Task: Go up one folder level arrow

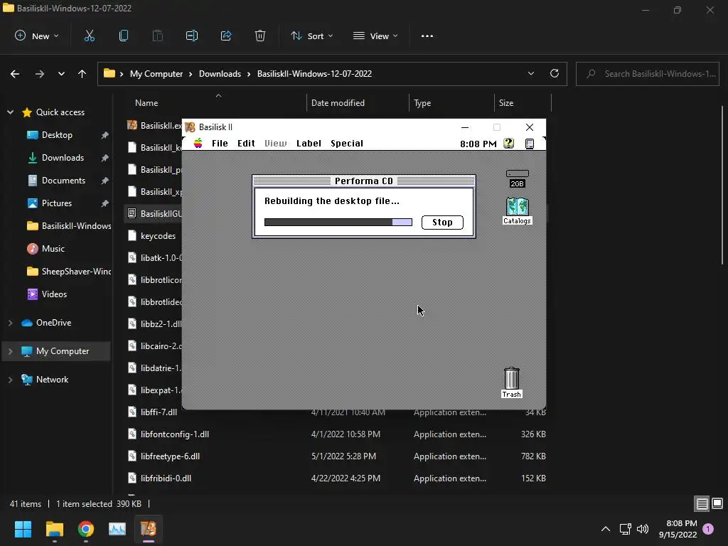Action: point(82,74)
